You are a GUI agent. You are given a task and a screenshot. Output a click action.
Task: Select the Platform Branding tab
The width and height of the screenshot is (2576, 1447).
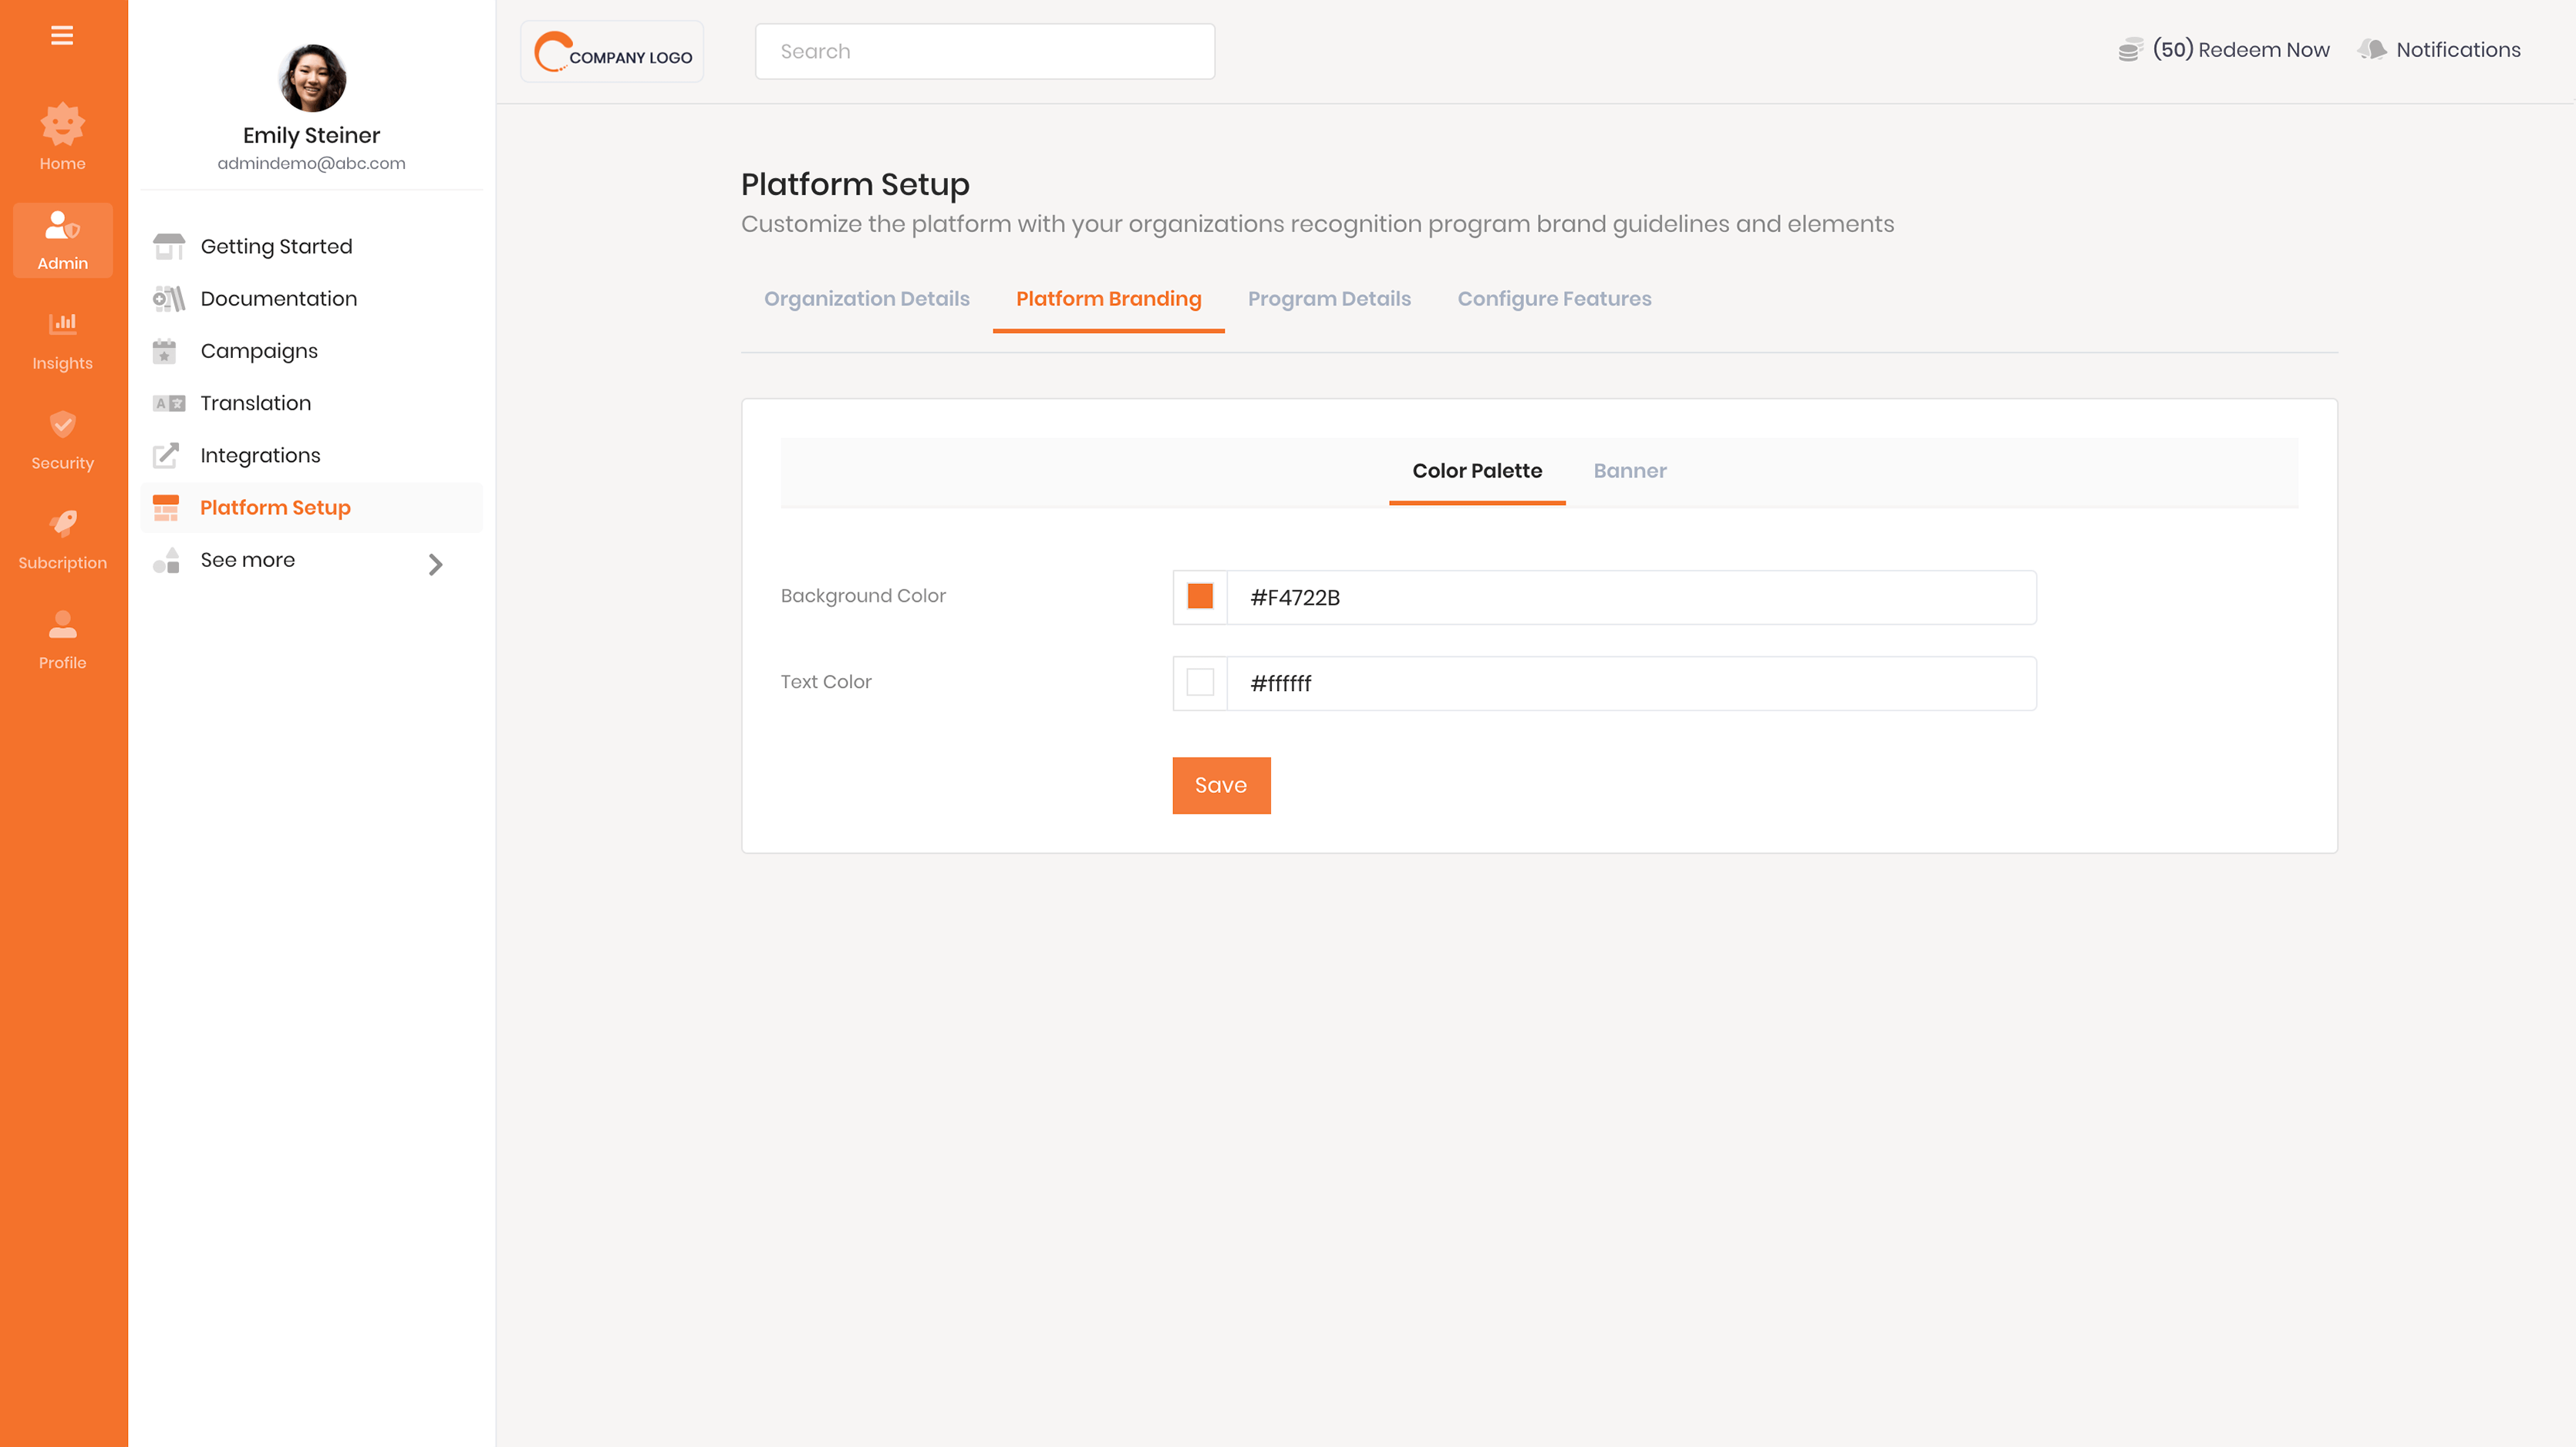click(x=1108, y=298)
